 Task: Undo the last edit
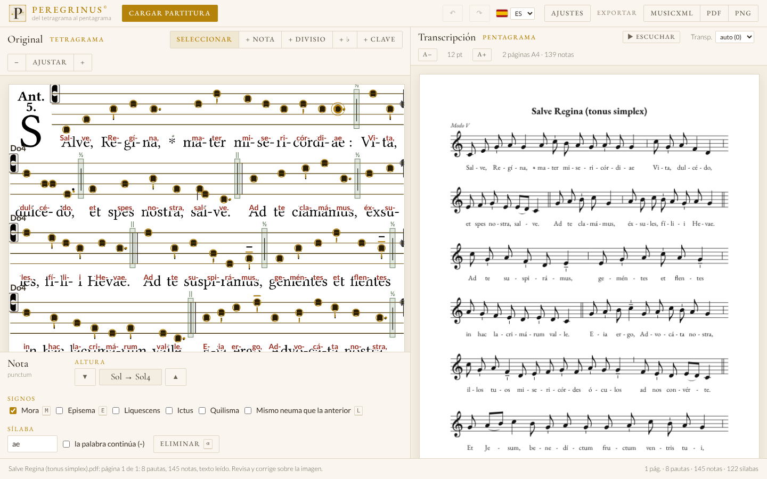pos(453,13)
